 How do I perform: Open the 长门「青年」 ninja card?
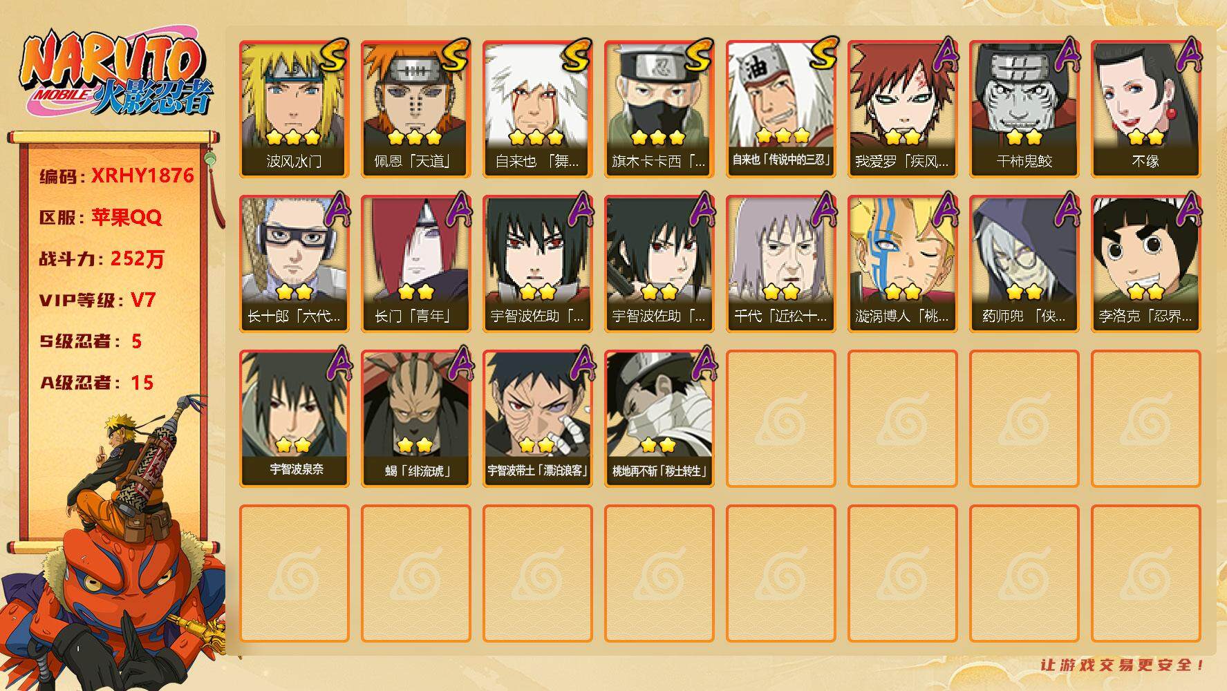click(x=416, y=264)
